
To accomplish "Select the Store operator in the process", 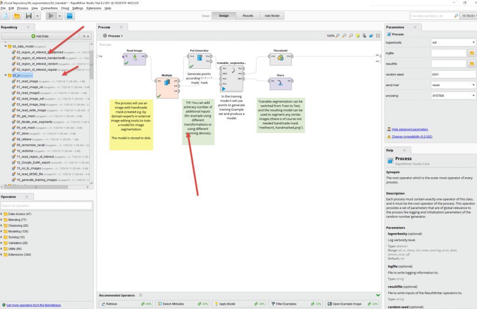I will [280, 83].
